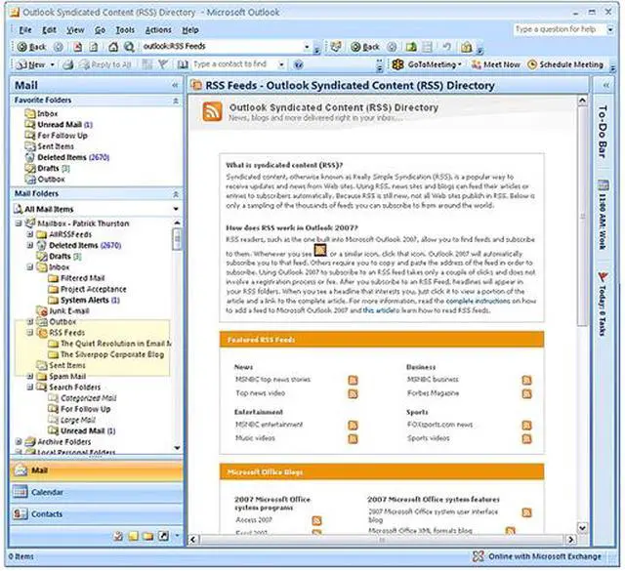
Task: Click the RSS icon beside Access 2007
Action: (316, 520)
